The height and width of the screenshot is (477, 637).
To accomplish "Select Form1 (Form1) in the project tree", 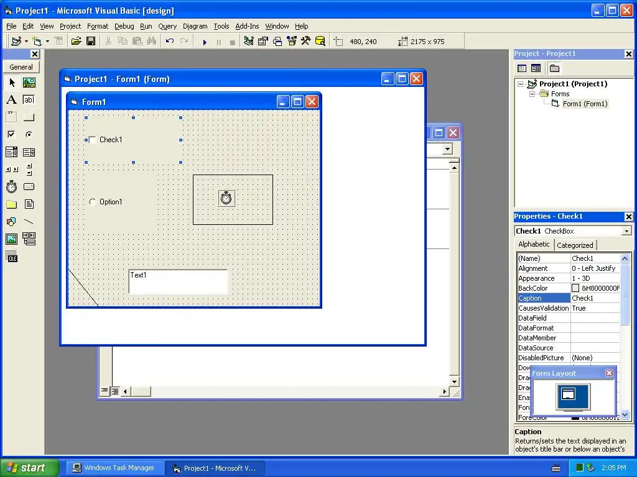I will point(585,104).
